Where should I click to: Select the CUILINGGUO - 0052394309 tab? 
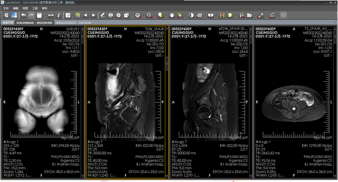tap(34, 22)
